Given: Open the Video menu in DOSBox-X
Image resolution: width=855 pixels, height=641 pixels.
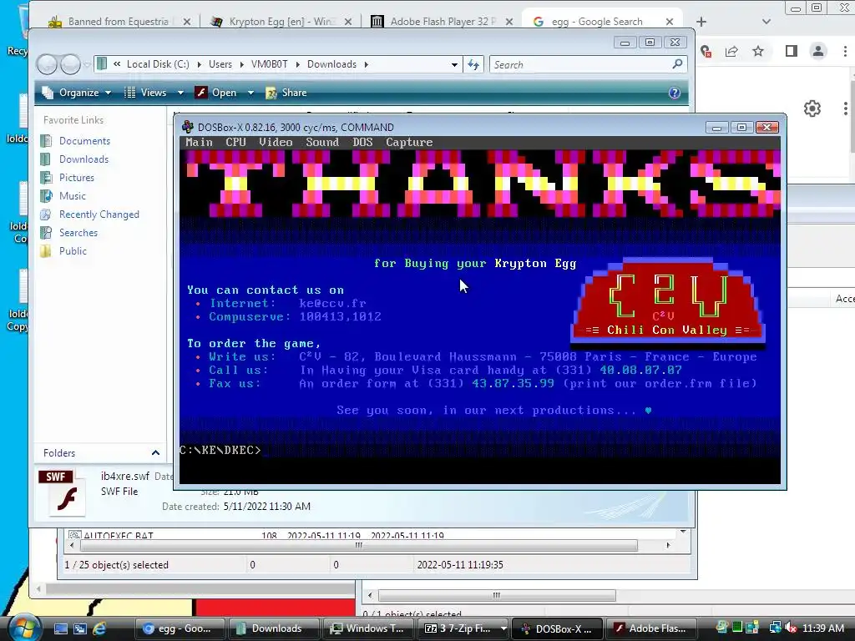Looking at the screenshot, I should point(276,142).
